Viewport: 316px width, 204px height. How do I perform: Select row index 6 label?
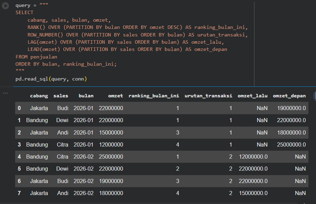click(x=19, y=181)
